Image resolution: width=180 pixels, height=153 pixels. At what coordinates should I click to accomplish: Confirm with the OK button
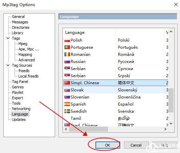[x=108, y=145]
